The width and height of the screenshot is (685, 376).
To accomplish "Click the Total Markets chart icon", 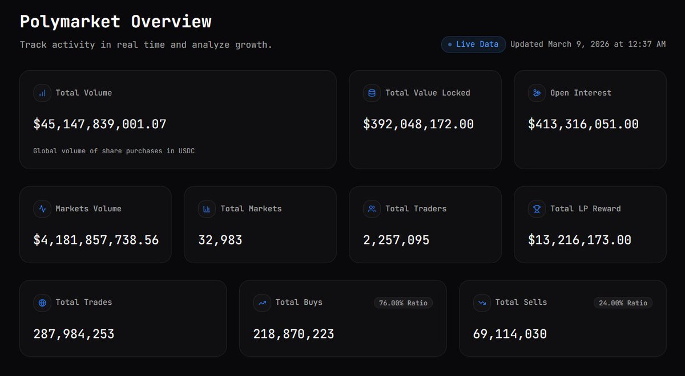I will pyautogui.click(x=207, y=209).
